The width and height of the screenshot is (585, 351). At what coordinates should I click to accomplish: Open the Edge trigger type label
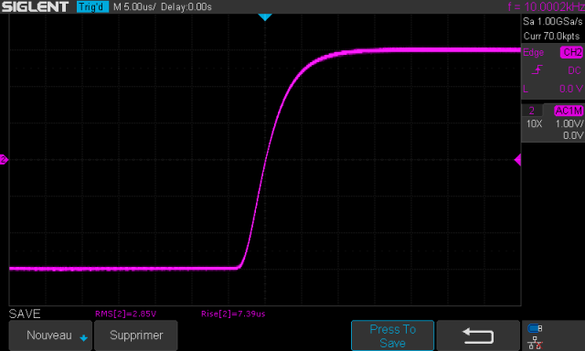pos(533,53)
